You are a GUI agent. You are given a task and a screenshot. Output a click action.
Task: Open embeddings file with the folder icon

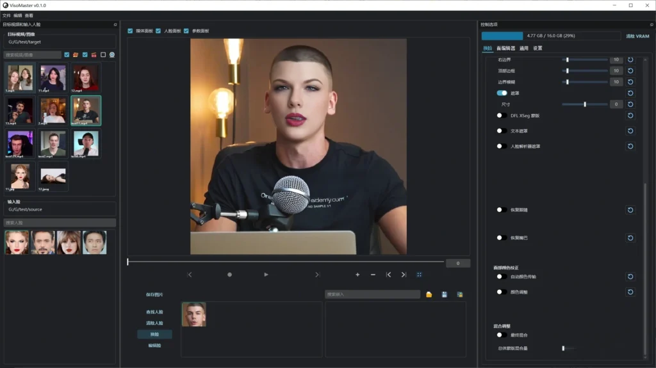click(x=429, y=294)
